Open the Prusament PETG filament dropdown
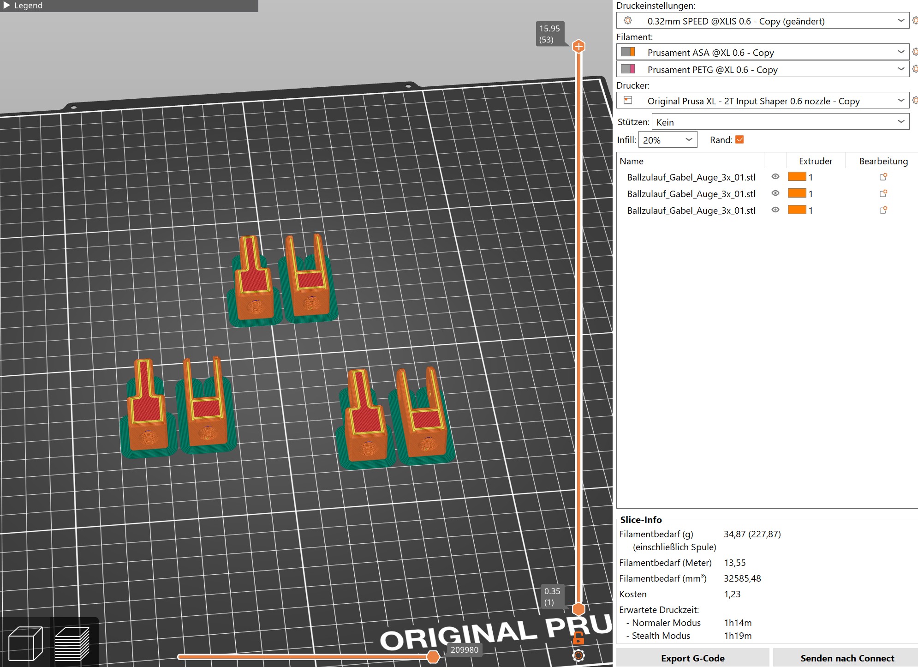The width and height of the screenshot is (918, 667). (x=763, y=69)
